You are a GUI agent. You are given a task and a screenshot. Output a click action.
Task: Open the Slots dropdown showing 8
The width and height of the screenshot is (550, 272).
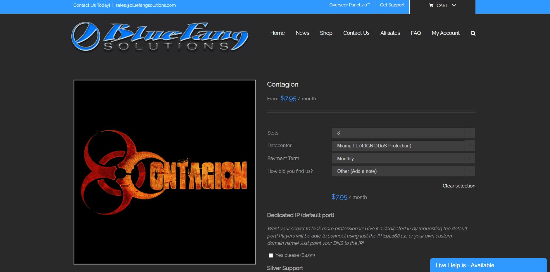[x=403, y=133]
